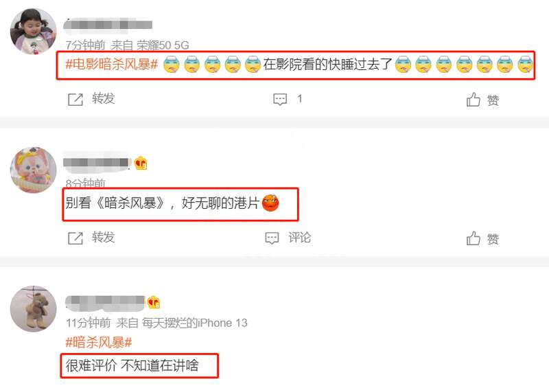The height and width of the screenshot is (388, 549).
Task: Click repost icon on second post
Action: [75, 238]
